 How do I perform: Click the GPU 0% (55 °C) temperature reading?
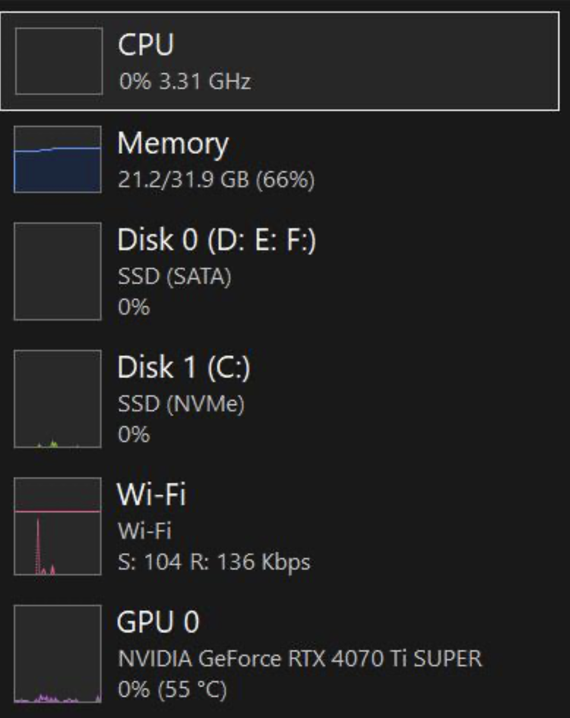point(172,689)
